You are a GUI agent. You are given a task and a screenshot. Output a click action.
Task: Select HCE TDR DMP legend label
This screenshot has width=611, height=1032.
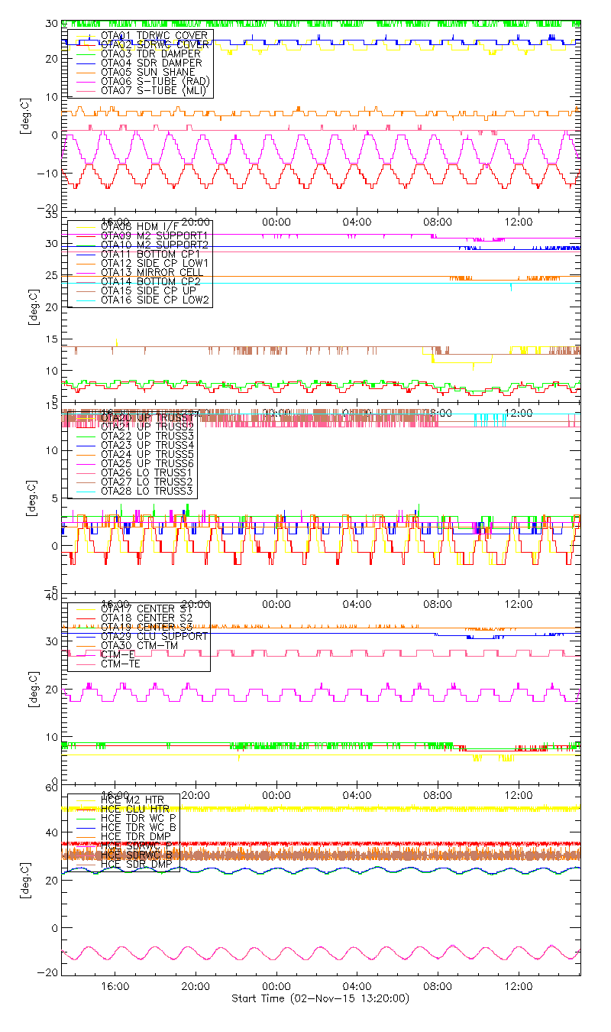[138, 836]
